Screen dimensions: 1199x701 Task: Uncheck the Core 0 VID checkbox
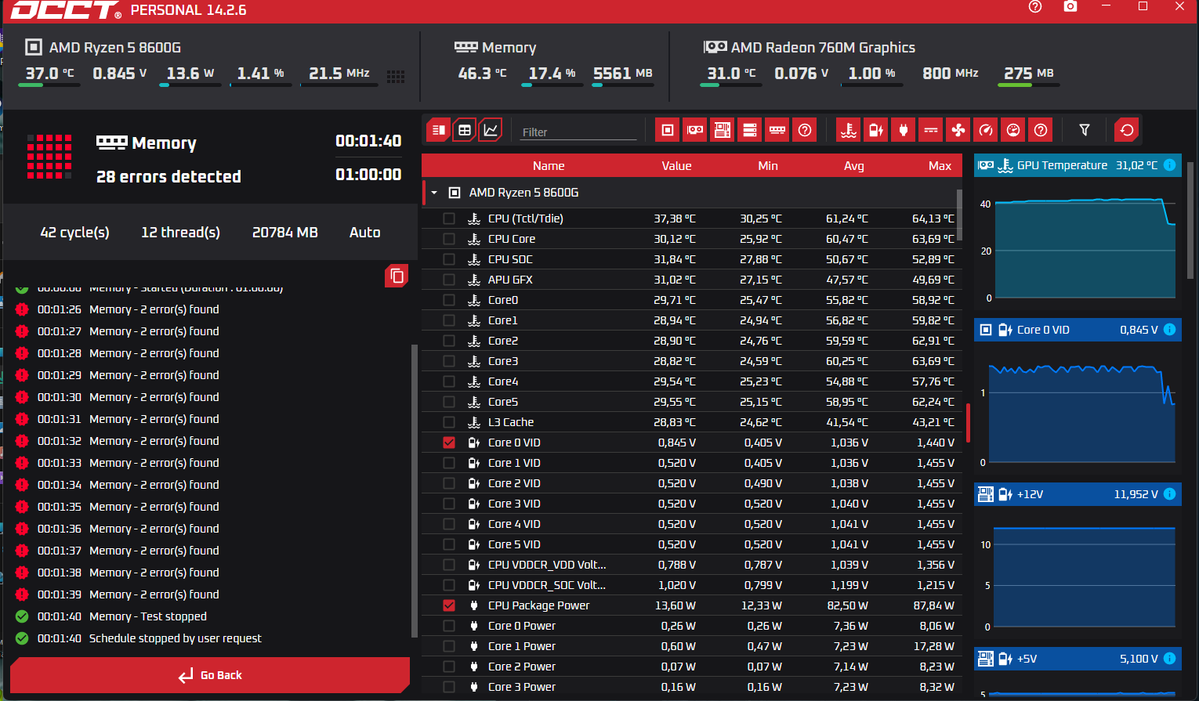449,443
